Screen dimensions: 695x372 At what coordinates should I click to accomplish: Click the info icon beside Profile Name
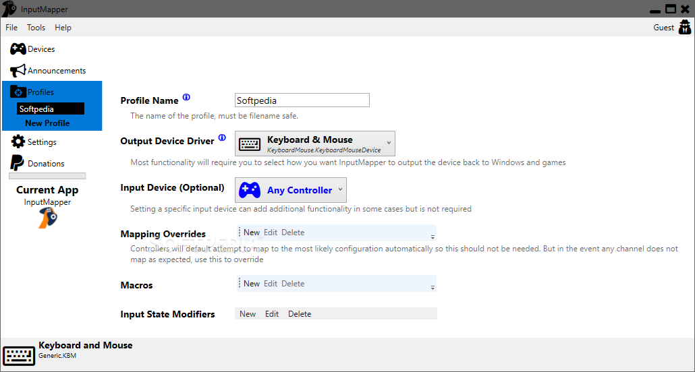(x=187, y=97)
